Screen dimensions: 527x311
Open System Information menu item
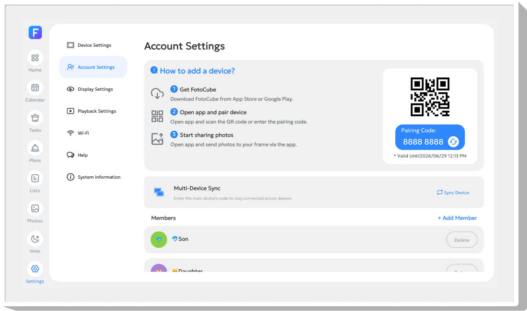(93, 177)
